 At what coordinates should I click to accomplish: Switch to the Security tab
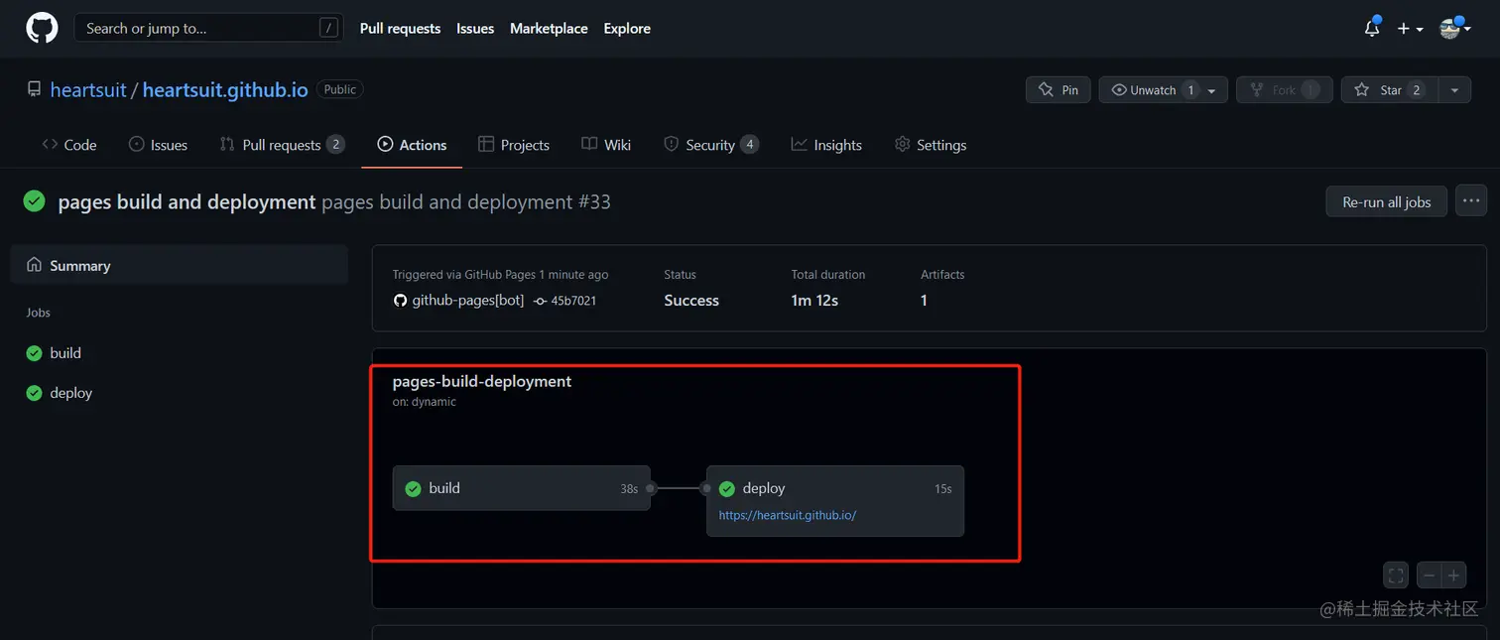coord(710,145)
